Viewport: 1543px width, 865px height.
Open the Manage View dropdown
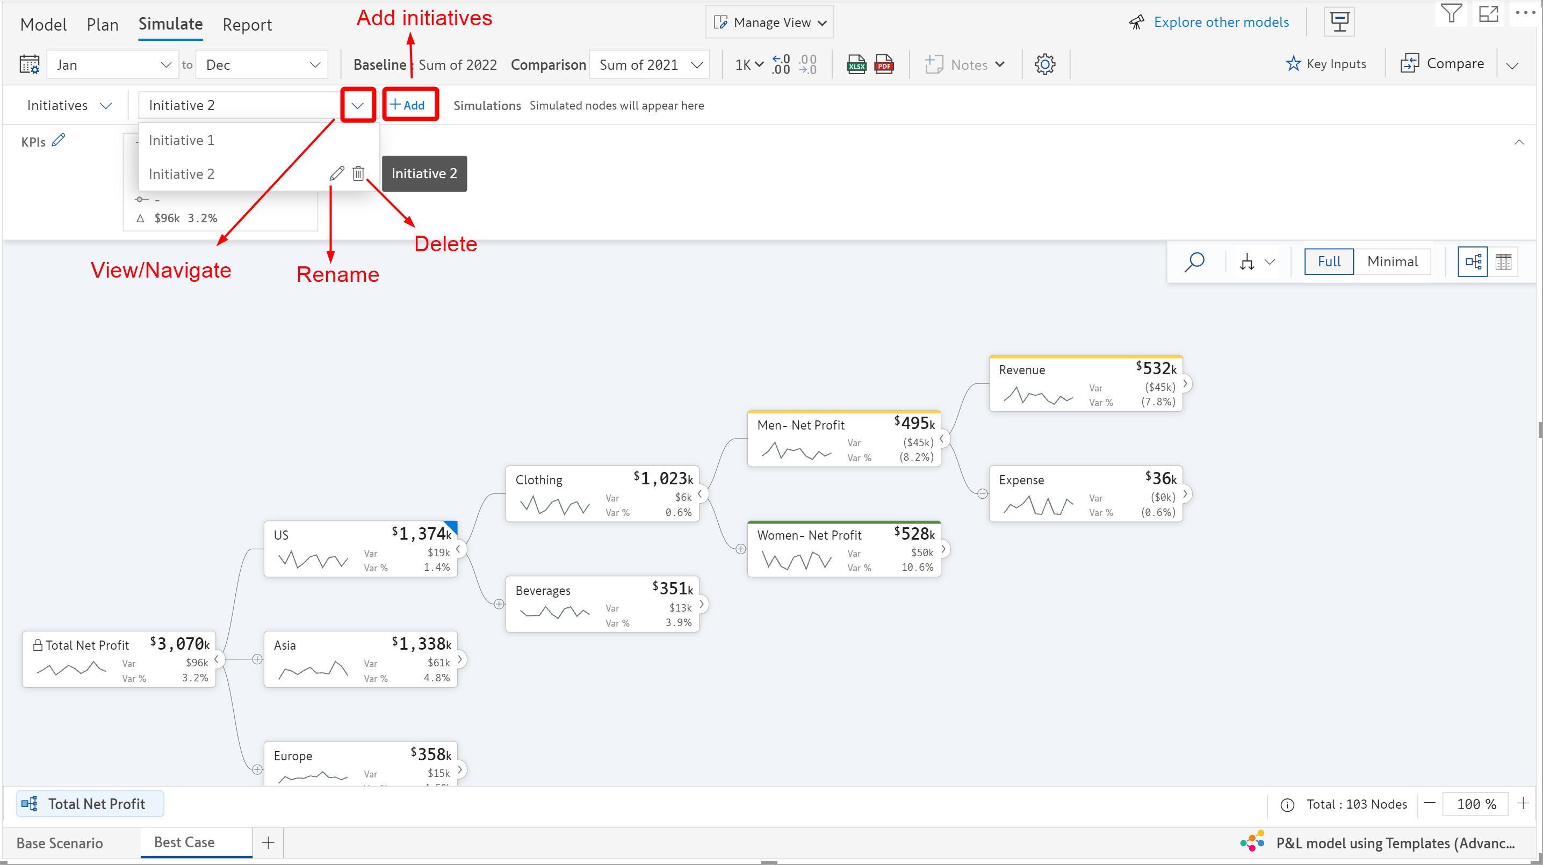click(x=770, y=22)
